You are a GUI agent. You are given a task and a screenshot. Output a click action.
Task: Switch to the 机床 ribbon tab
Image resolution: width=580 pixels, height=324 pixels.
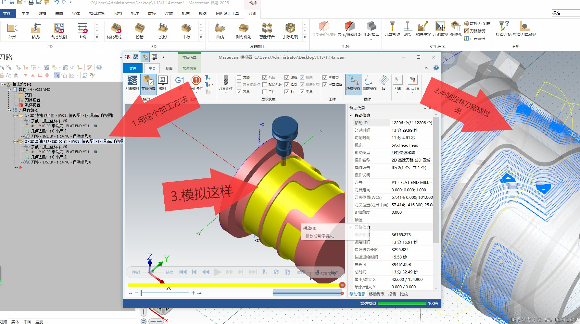pyautogui.click(x=186, y=13)
